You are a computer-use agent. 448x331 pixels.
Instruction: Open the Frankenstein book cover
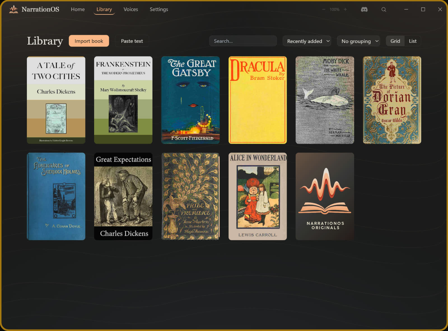(x=123, y=100)
